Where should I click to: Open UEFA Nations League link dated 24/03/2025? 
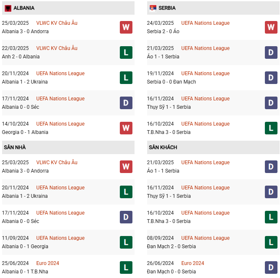pos(205,23)
